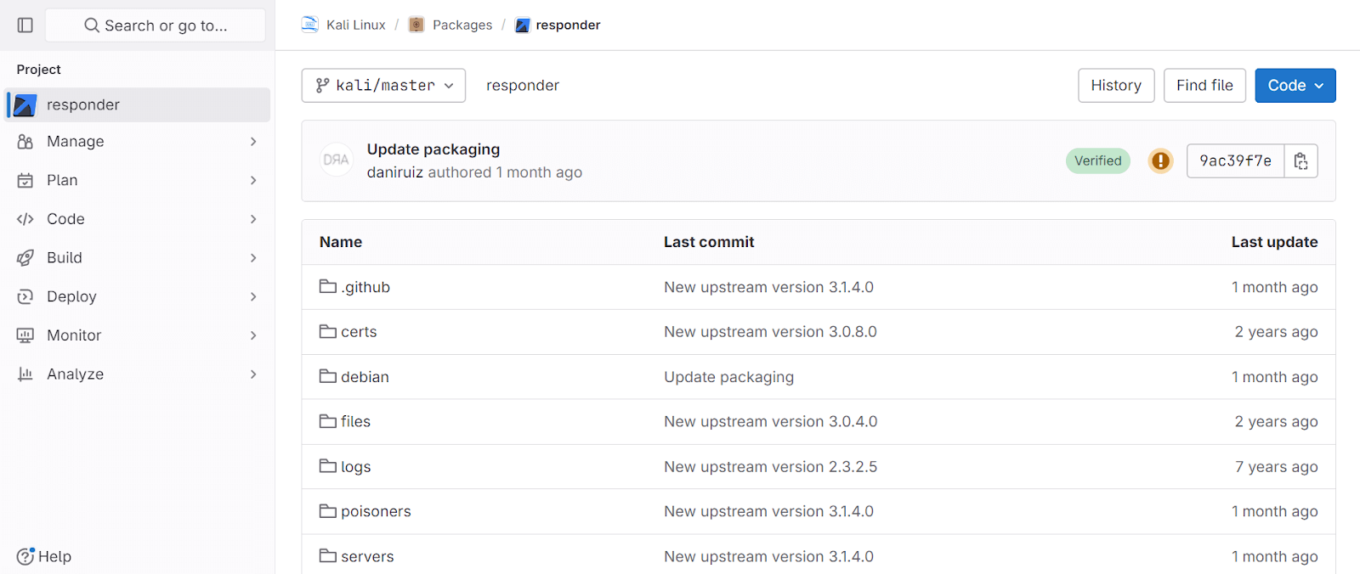Click the Manage users icon
The image size is (1360, 574).
pos(25,142)
